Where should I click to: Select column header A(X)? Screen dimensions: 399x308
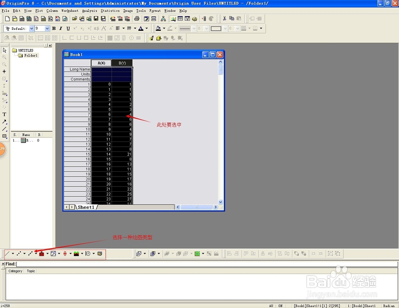[x=101, y=63]
